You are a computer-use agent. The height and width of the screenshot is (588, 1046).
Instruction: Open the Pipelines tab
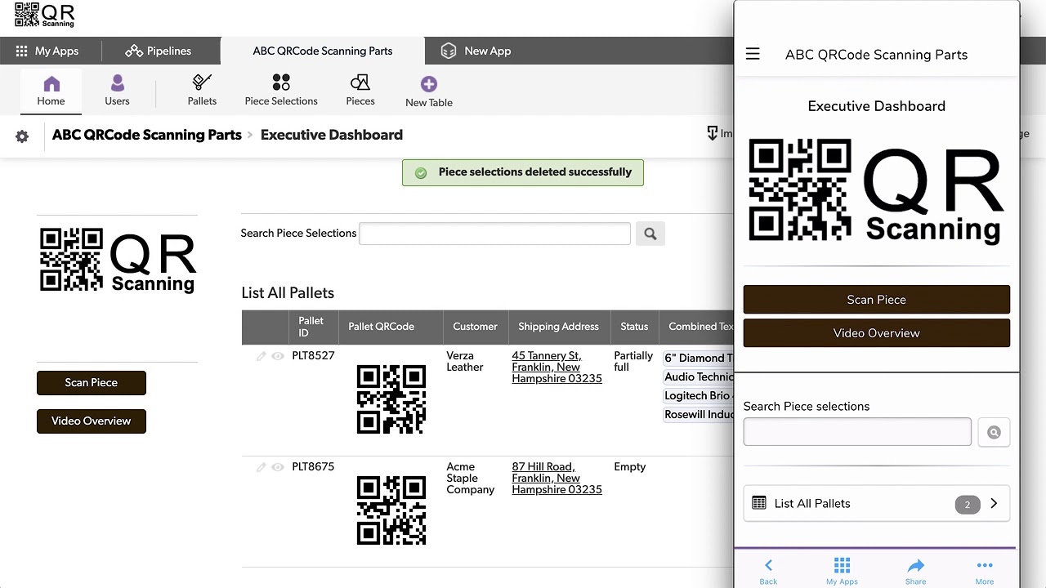pos(159,51)
